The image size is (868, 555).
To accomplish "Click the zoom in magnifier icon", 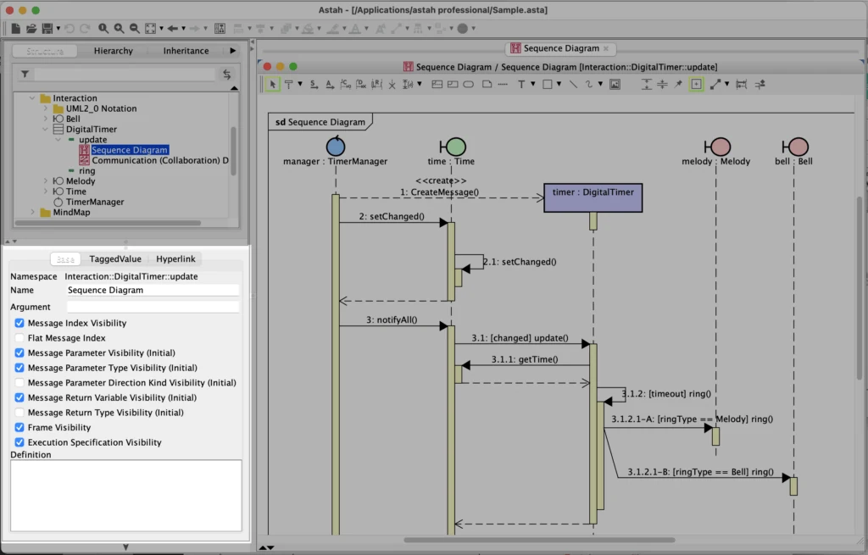I will [119, 28].
